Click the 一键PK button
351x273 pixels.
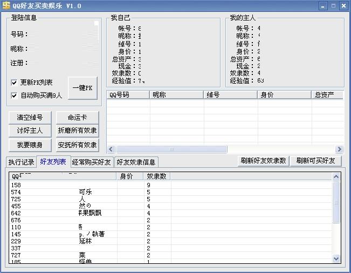point(82,88)
